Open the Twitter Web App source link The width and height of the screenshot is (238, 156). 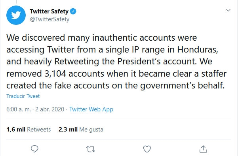pyautogui.click(x=91, y=109)
